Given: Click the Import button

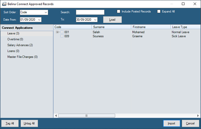Looking at the screenshot, I should point(172,123).
